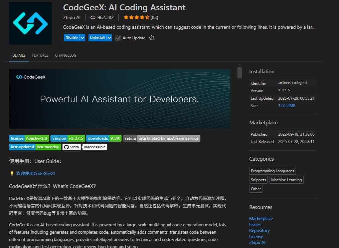Switch to the DETAILS tab
Screen dimensions: 339x248
[19, 55]
